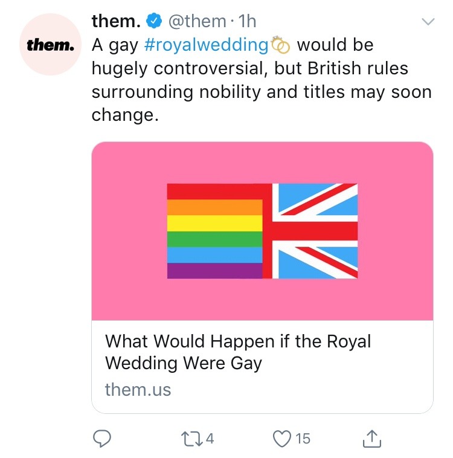Tap the wedding rings emoji
Image resolution: width=453 pixels, height=458 pixels.
(x=281, y=45)
